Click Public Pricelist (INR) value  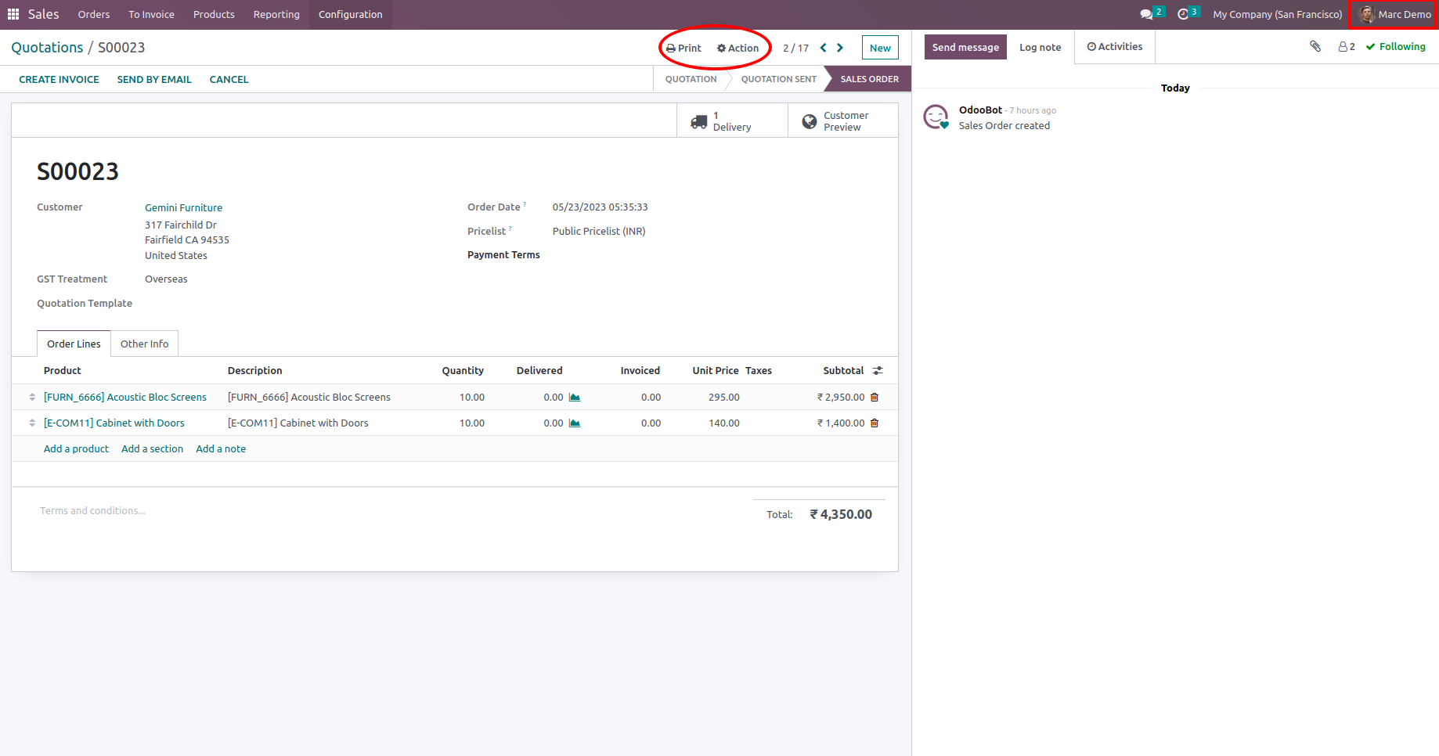[599, 232]
